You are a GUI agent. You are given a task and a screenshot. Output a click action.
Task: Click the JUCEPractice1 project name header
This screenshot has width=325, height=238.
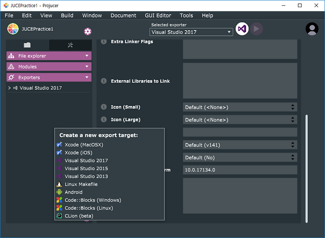37,29
